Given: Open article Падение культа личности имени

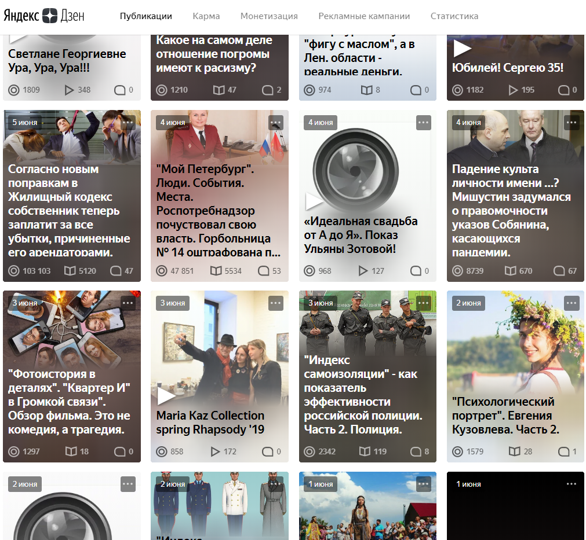Looking at the screenshot, I should pyautogui.click(x=511, y=211).
